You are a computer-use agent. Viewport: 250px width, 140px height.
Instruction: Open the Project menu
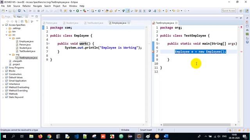click(57, 6)
